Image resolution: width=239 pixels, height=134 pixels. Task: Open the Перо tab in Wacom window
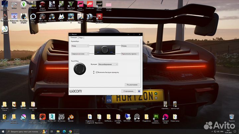(x=81, y=38)
